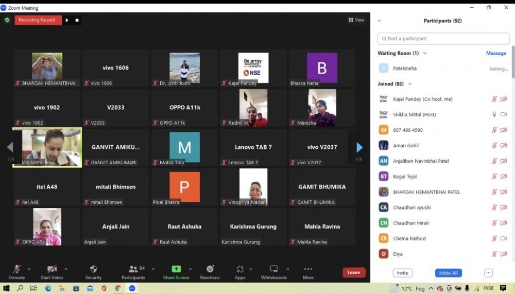
Task: Stop the recording with the square button
Action: click(x=77, y=20)
